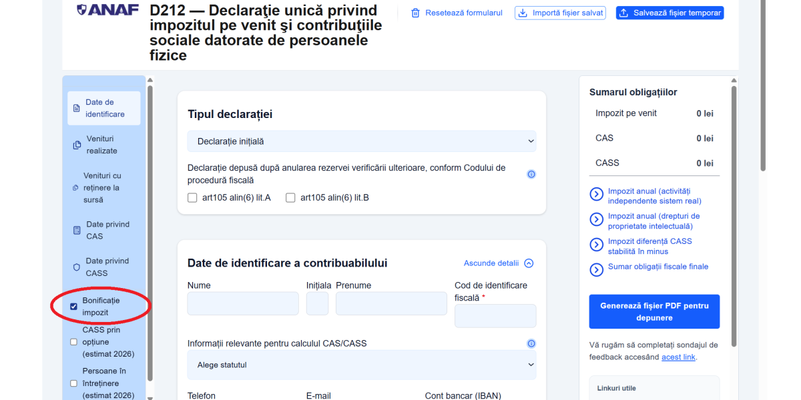Click inside the Nume input field
801x400 pixels.
pos(243,303)
